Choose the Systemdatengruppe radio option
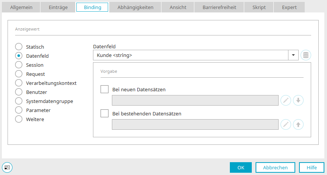 19,101
